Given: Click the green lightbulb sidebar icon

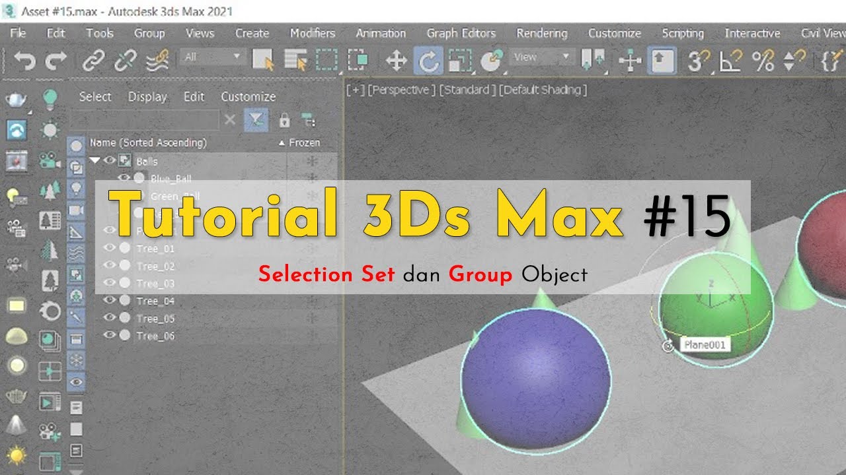Looking at the screenshot, I should pos(50,100).
